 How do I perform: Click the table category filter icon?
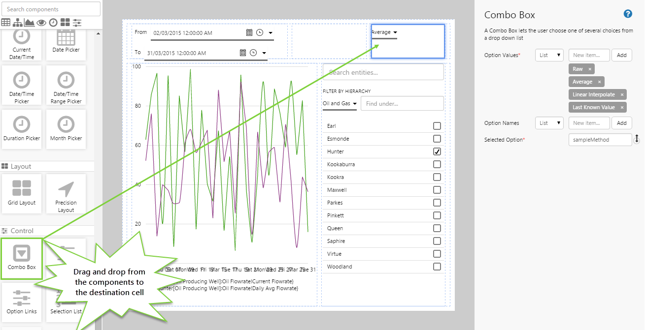click(x=6, y=22)
